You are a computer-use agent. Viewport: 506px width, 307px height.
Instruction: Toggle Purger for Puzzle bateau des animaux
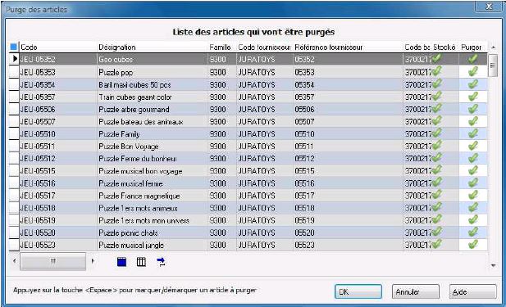(x=472, y=121)
